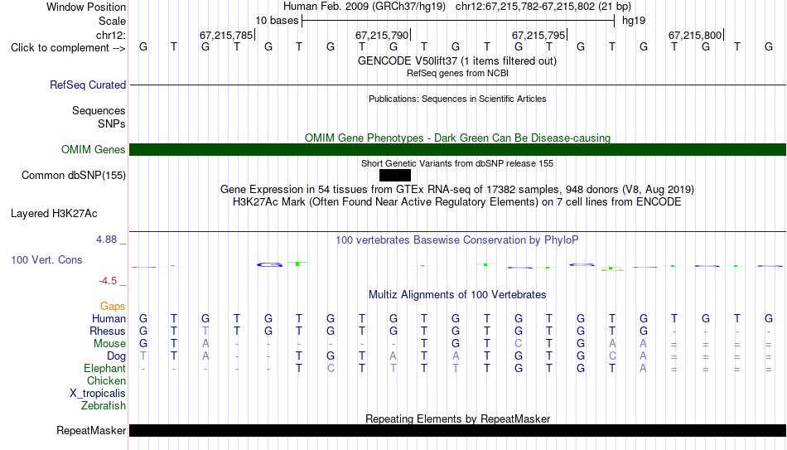787x450 pixels.
Task: Click 'RefSeq genes from NCBI' title
Action: coord(458,73)
